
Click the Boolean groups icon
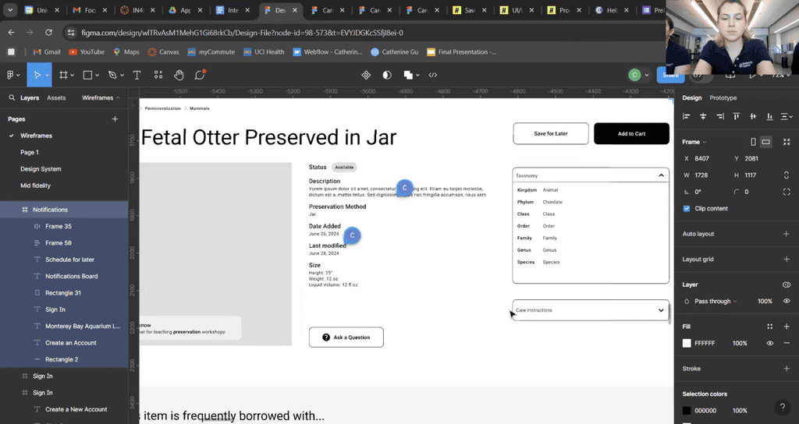coord(408,76)
